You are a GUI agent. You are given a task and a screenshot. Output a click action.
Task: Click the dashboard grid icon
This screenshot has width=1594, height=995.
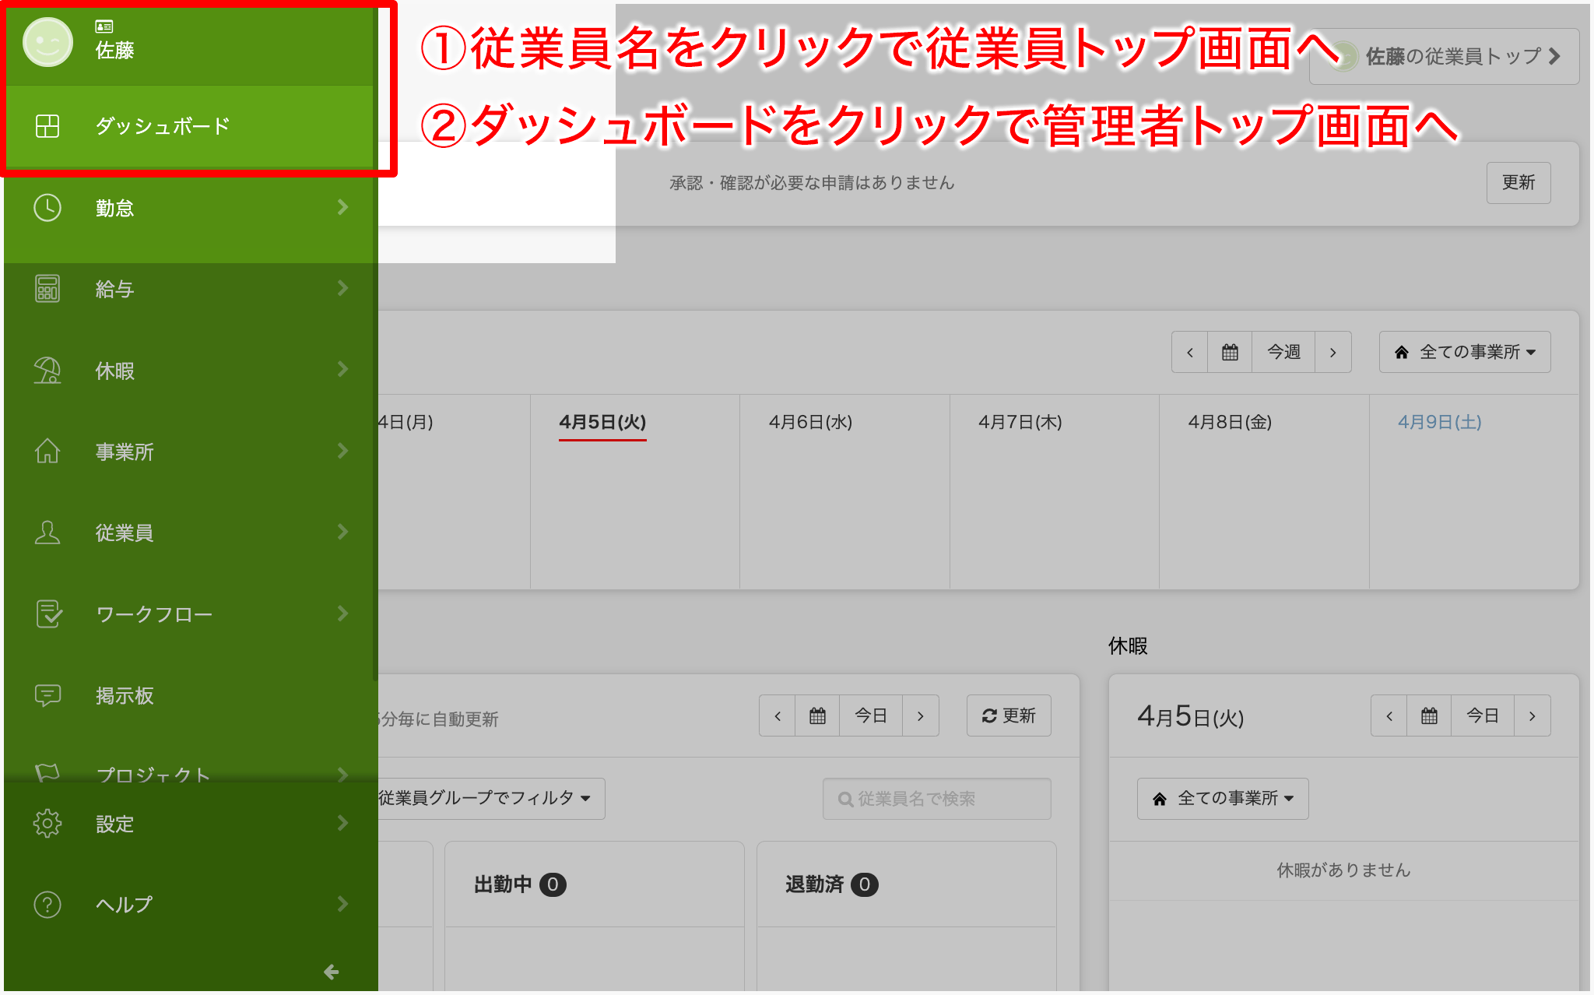[47, 126]
